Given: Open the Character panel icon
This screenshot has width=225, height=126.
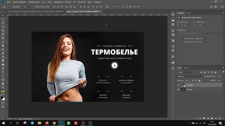Looking at the screenshot, I should click(x=173, y=46).
